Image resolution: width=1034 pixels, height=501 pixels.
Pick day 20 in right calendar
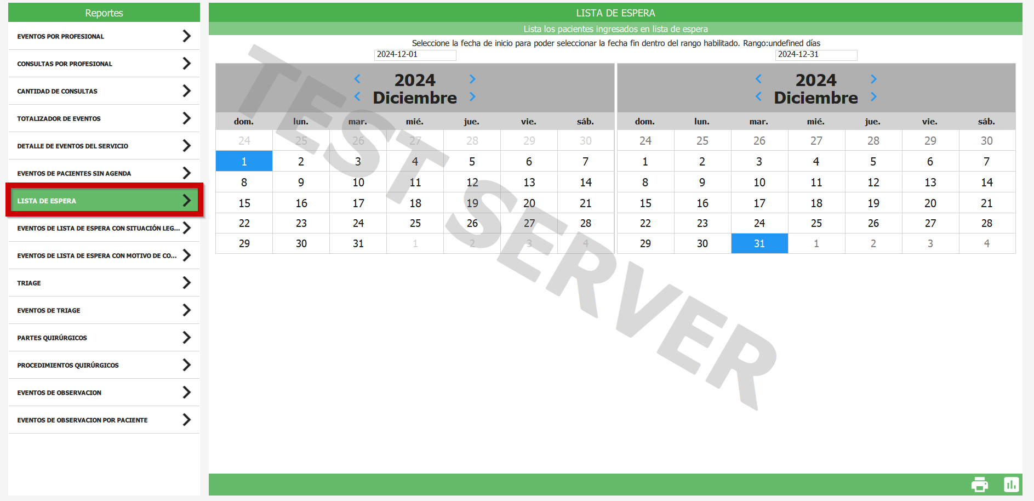pyautogui.click(x=930, y=203)
